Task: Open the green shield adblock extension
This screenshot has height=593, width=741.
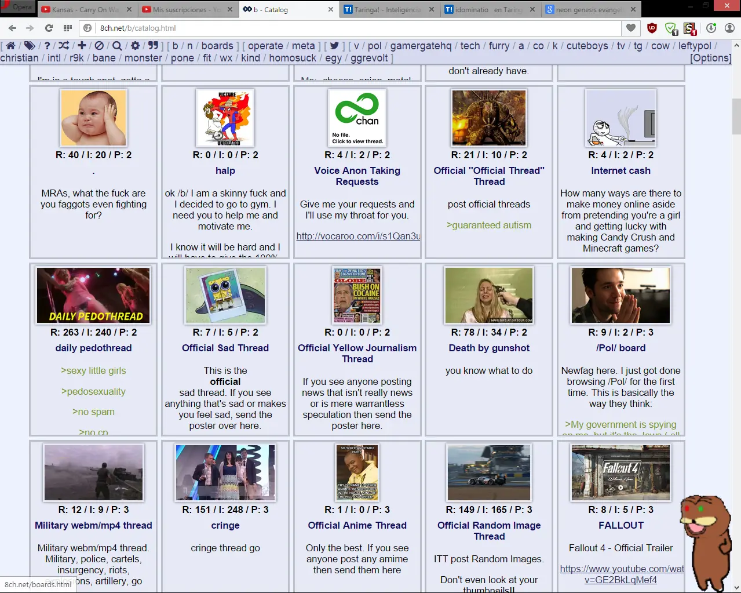Action: tap(671, 28)
